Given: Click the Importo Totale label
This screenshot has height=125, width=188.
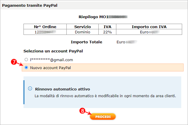Looking at the screenshot, I should (x=86, y=42).
